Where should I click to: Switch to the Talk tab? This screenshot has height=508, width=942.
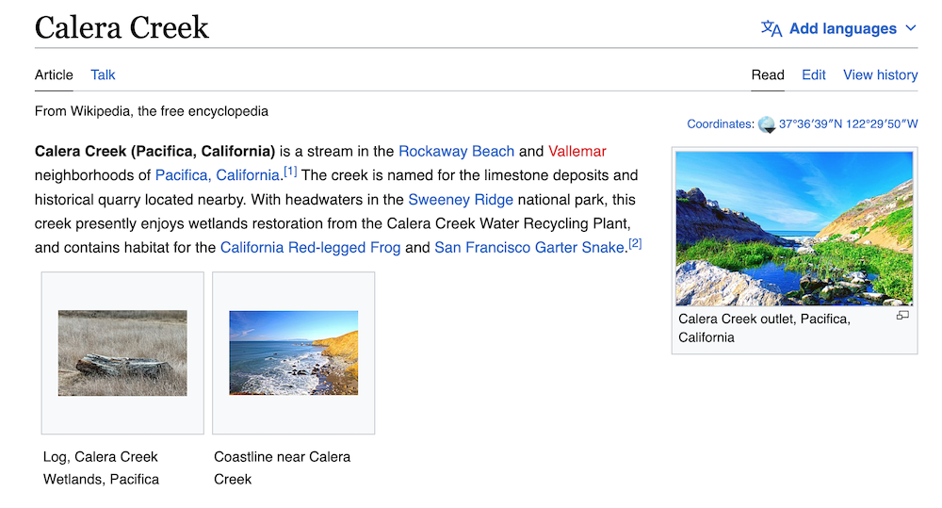click(x=103, y=75)
